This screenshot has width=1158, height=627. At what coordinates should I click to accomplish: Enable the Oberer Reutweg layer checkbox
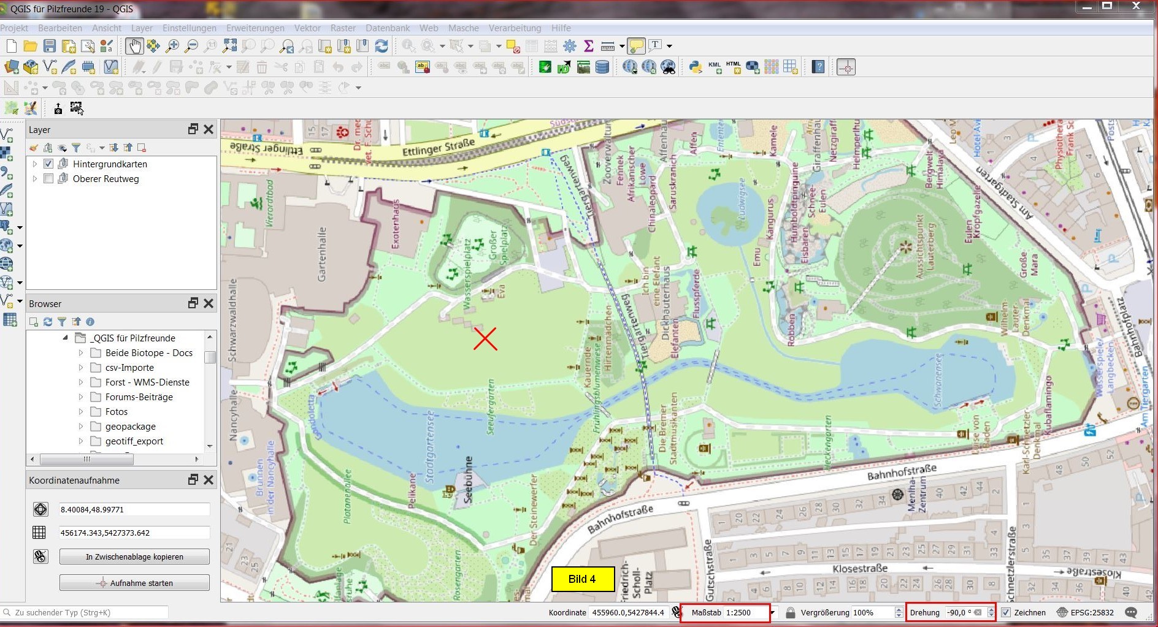tap(48, 179)
